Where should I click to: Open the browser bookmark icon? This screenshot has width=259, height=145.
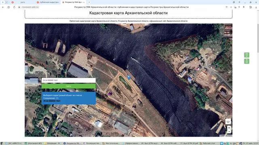(244, 7)
